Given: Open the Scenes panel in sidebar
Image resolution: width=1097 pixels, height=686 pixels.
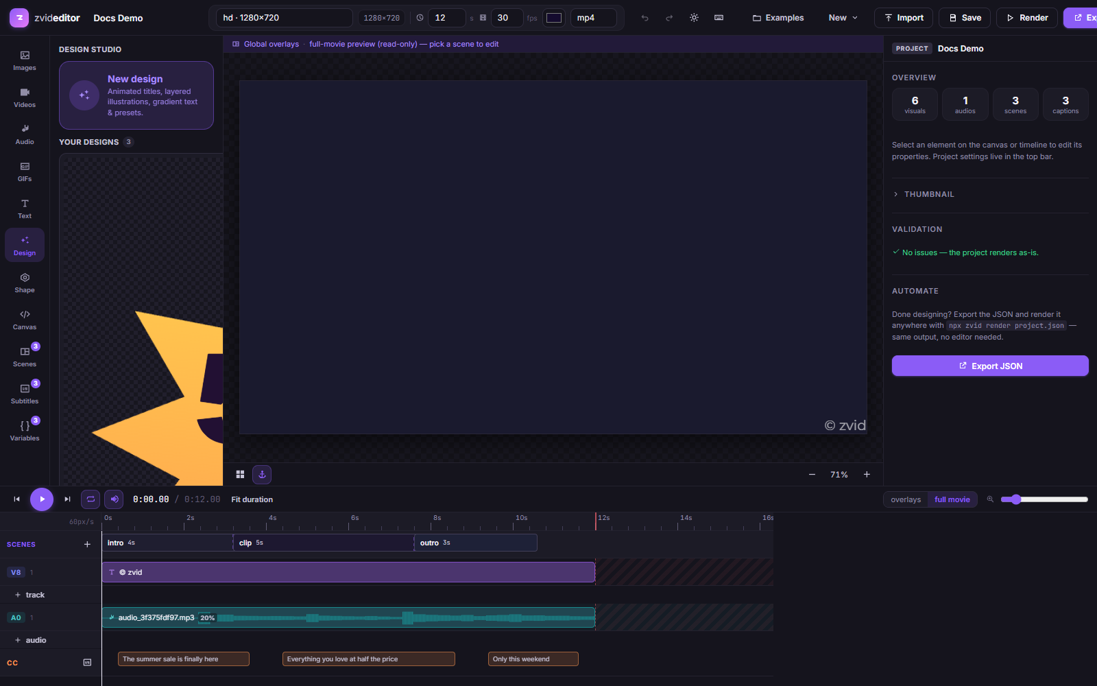Looking at the screenshot, I should (25, 357).
